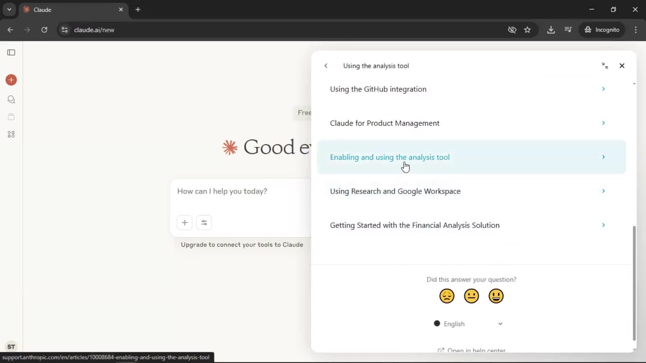Viewport: 646px width, 363px height.
Task: Open the media controls icon
Action: point(568,30)
